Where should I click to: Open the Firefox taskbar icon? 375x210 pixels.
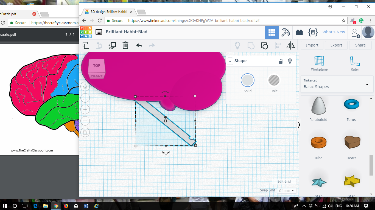[66, 206]
